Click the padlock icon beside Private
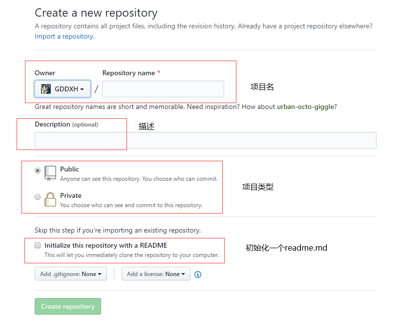The width and height of the screenshot is (401, 320). (x=50, y=199)
